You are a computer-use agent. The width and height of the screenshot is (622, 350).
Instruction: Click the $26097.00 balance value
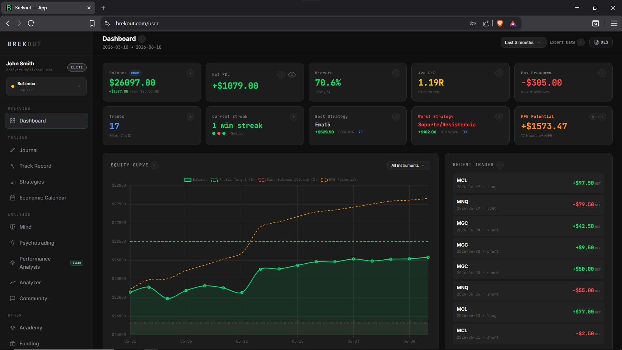[x=132, y=82]
